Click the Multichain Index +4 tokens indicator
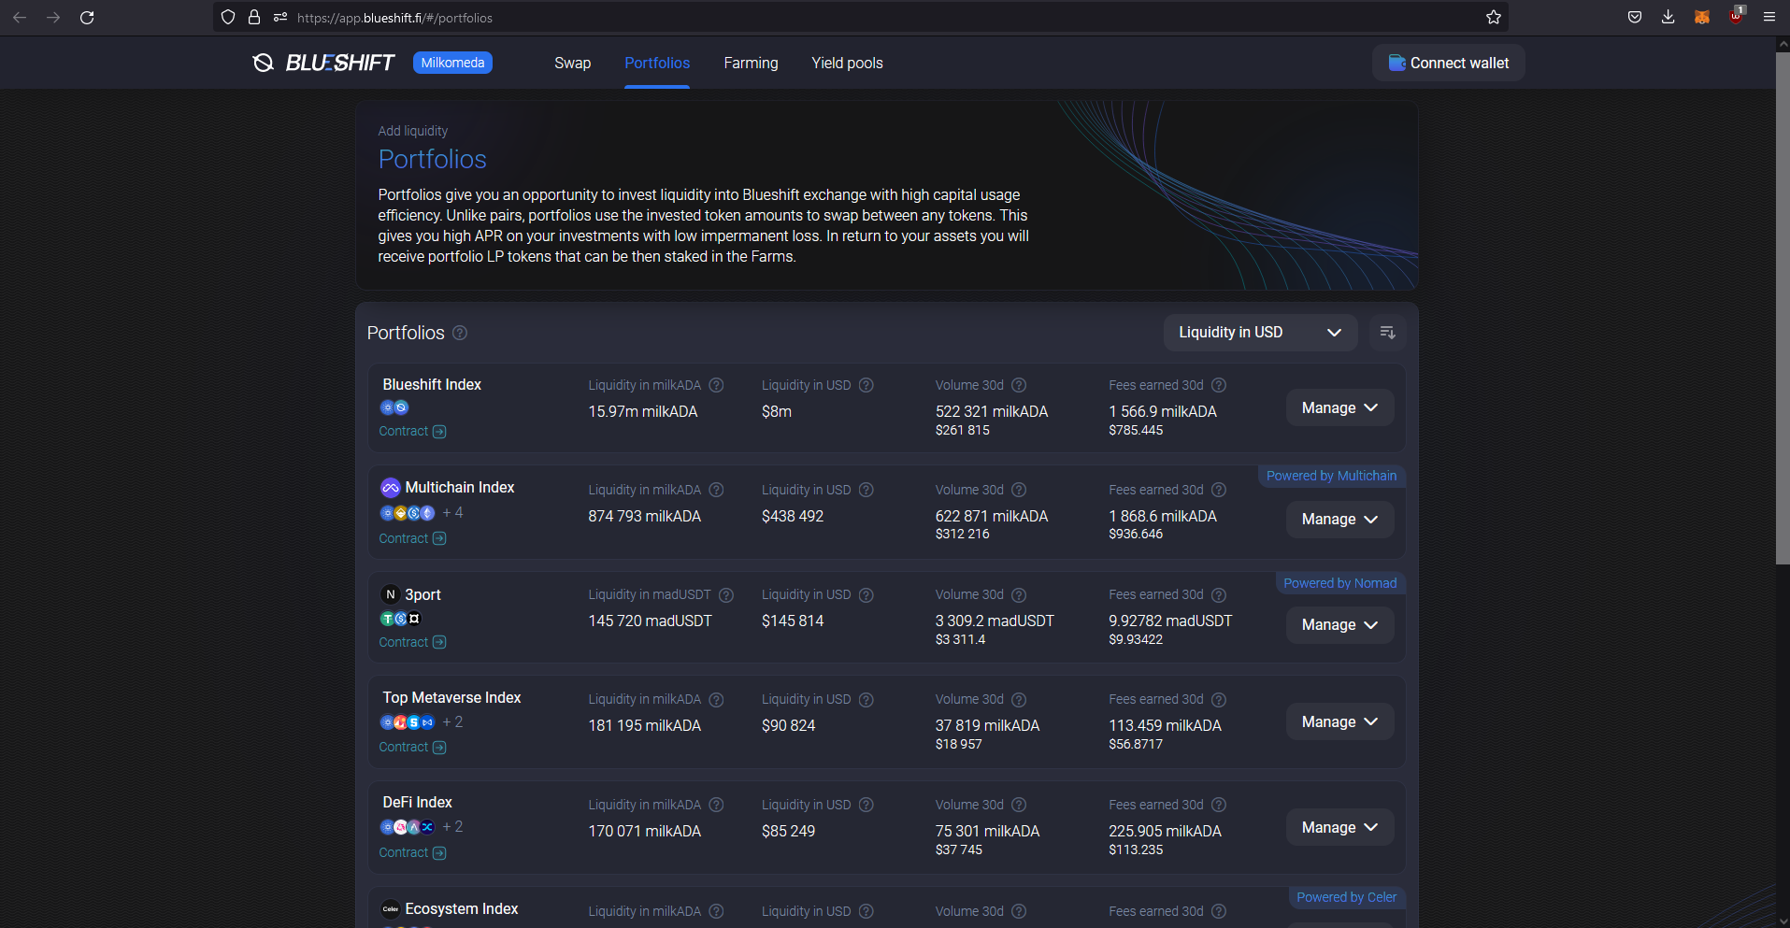This screenshot has width=1790, height=928. click(452, 512)
